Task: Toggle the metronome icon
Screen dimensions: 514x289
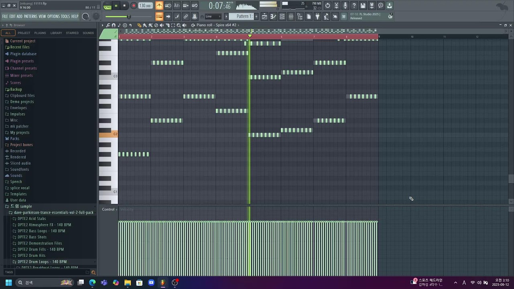Action: tap(159, 6)
